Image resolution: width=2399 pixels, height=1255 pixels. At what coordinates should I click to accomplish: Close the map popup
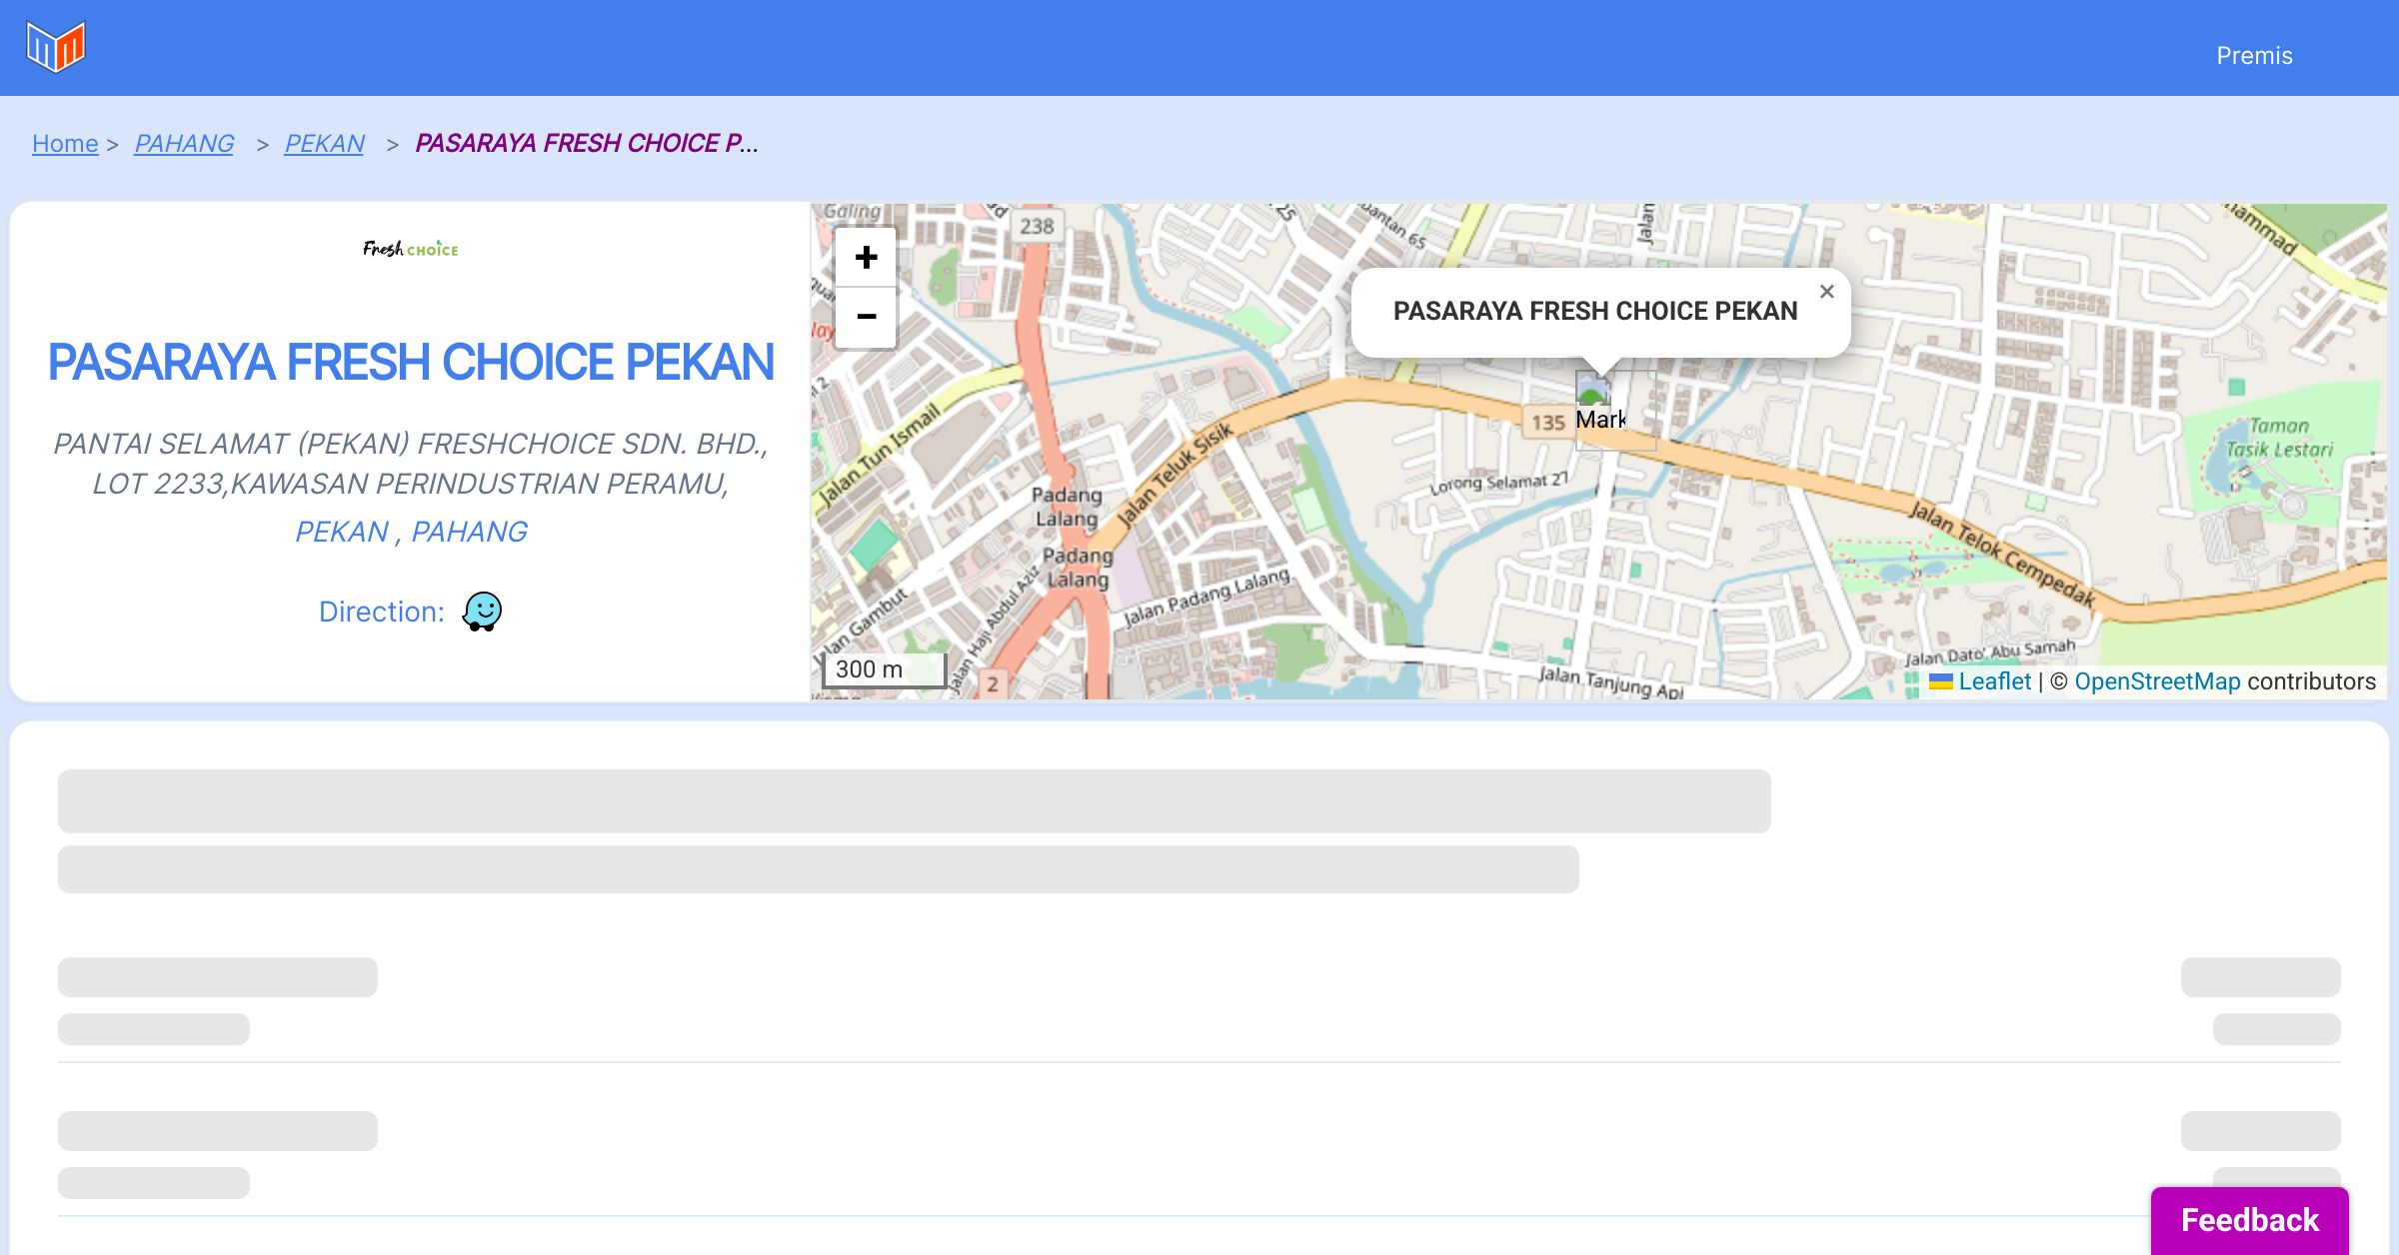click(x=1826, y=292)
